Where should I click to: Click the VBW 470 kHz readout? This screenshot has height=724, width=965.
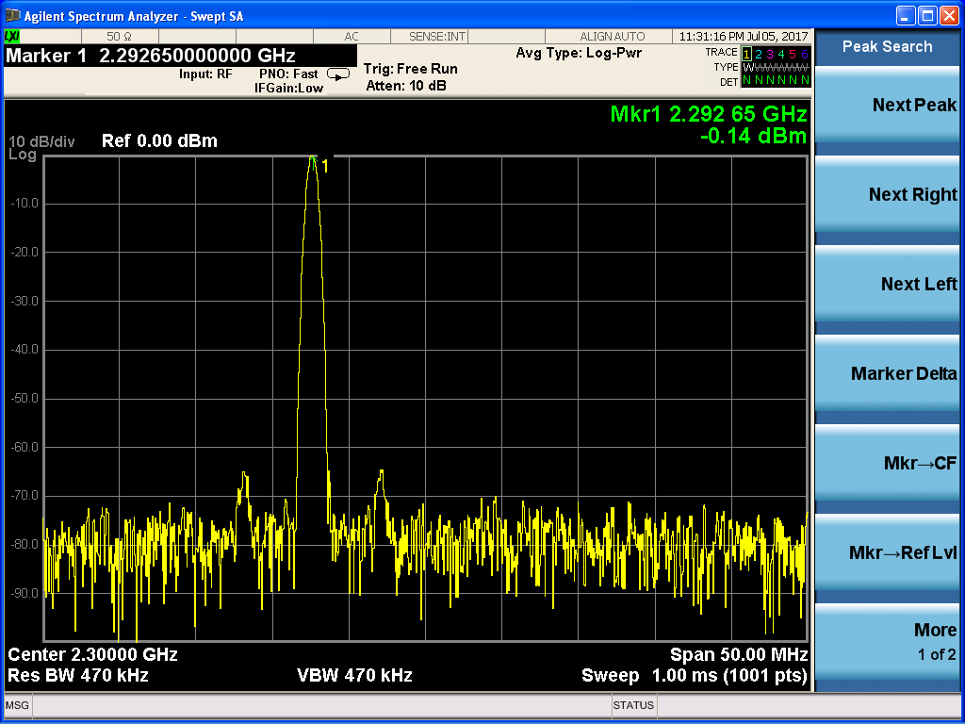point(354,675)
